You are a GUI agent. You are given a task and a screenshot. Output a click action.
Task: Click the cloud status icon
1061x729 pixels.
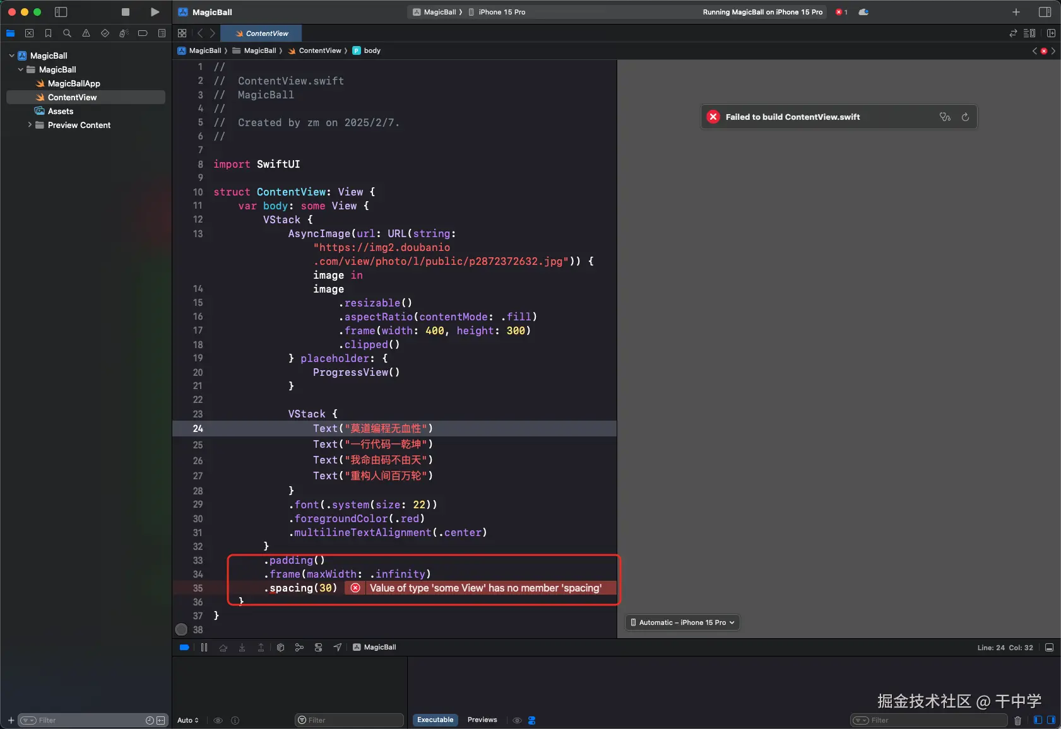point(863,12)
